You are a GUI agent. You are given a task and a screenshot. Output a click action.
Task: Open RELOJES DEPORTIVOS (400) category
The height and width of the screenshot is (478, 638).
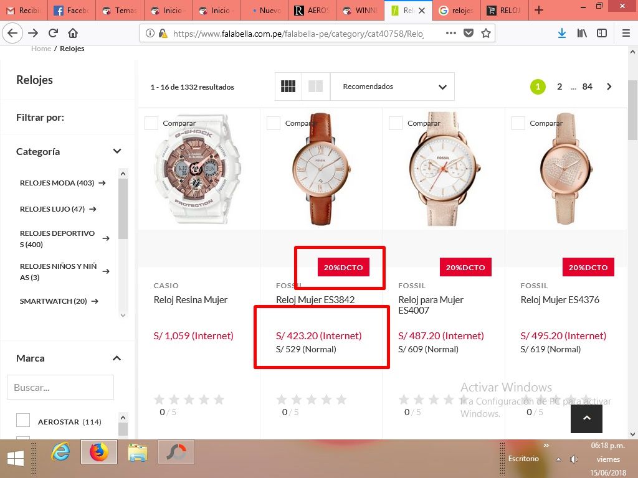[x=64, y=238]
